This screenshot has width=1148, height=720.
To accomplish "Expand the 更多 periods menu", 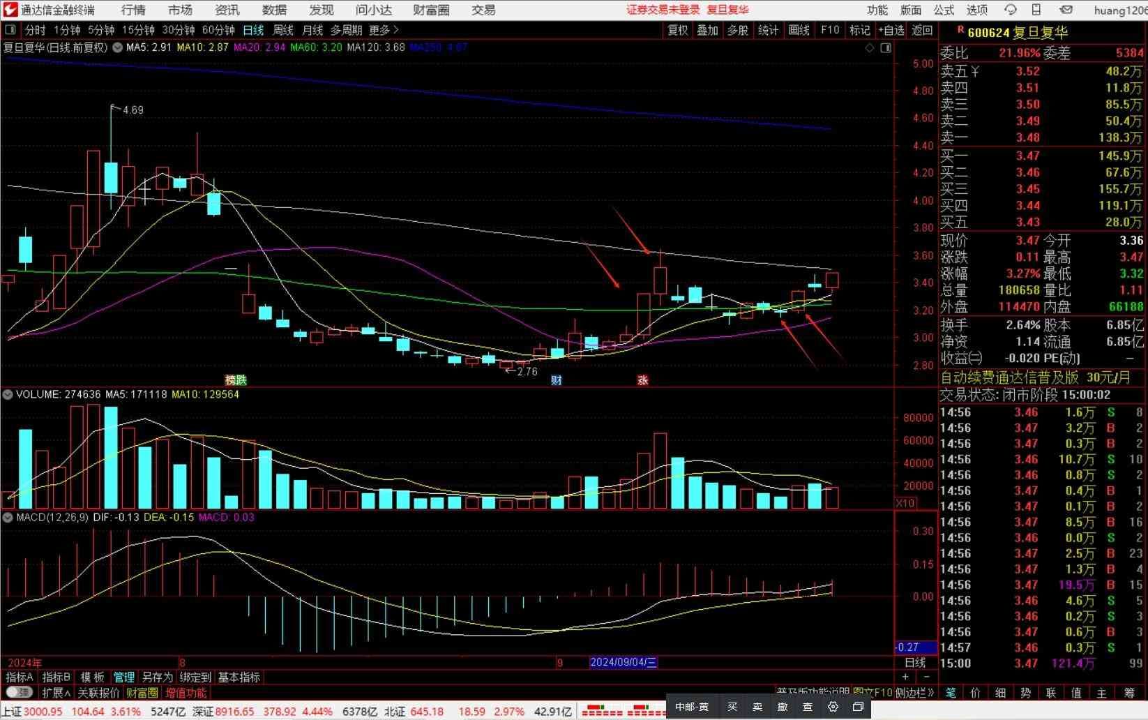I will tap(384, 30).
